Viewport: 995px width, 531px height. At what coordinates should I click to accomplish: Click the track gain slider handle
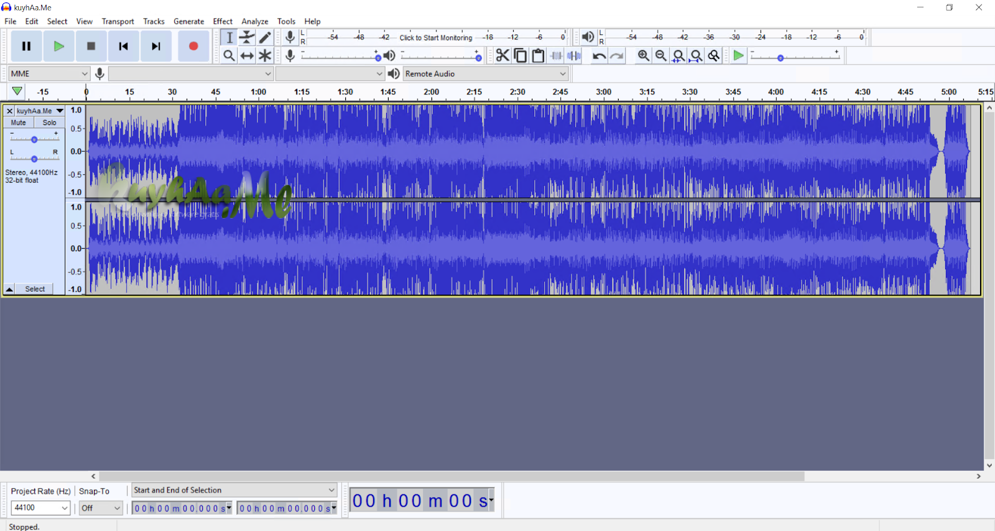34,139
